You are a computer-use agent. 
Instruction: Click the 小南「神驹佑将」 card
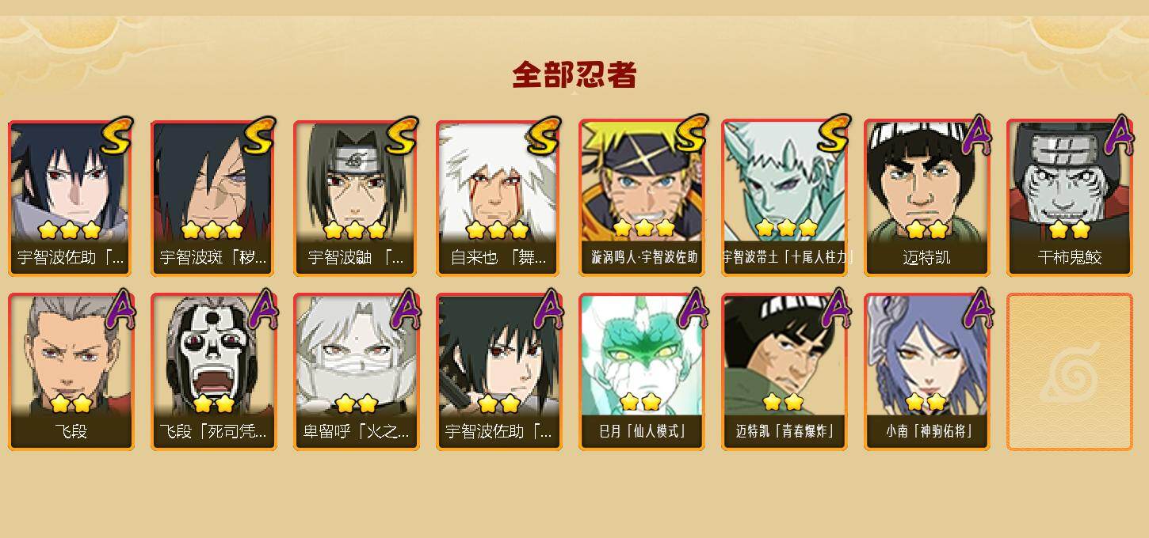pyautogui.click(x=927, y=372)
